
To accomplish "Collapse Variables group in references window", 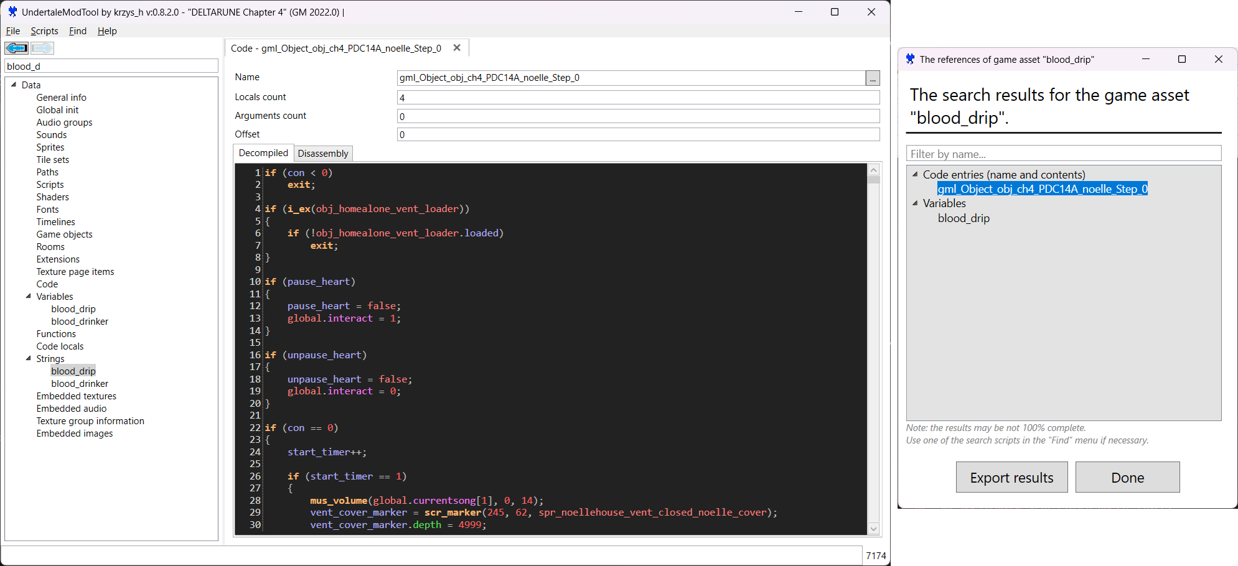I will tap(915, 203).
